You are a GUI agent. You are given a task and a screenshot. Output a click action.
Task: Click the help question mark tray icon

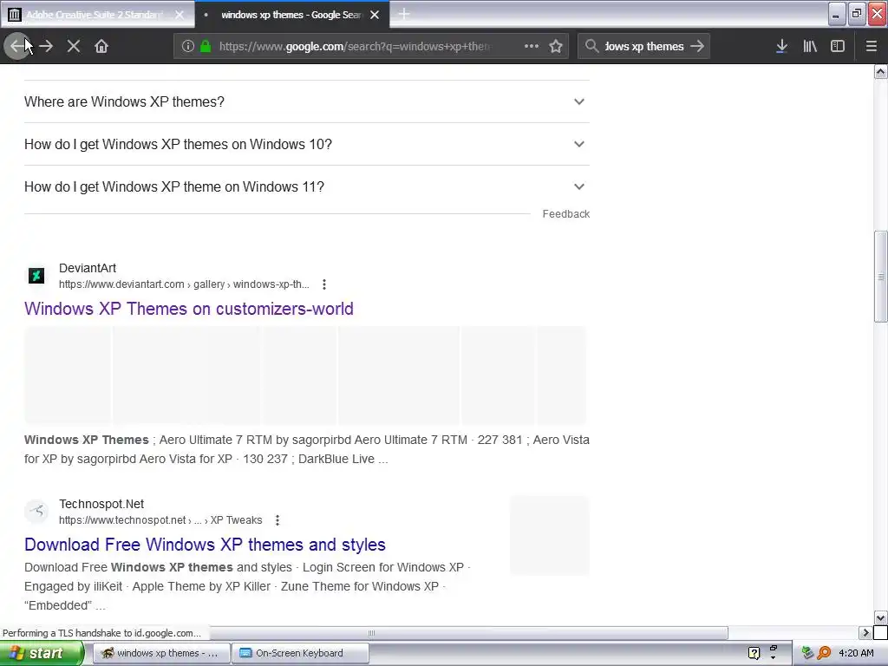(754, 654)
